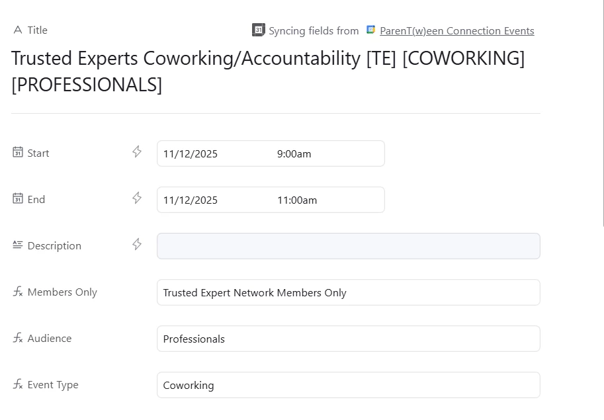
Task: Click the Audience field showing Professionals
Action: (x=348, y=339)
